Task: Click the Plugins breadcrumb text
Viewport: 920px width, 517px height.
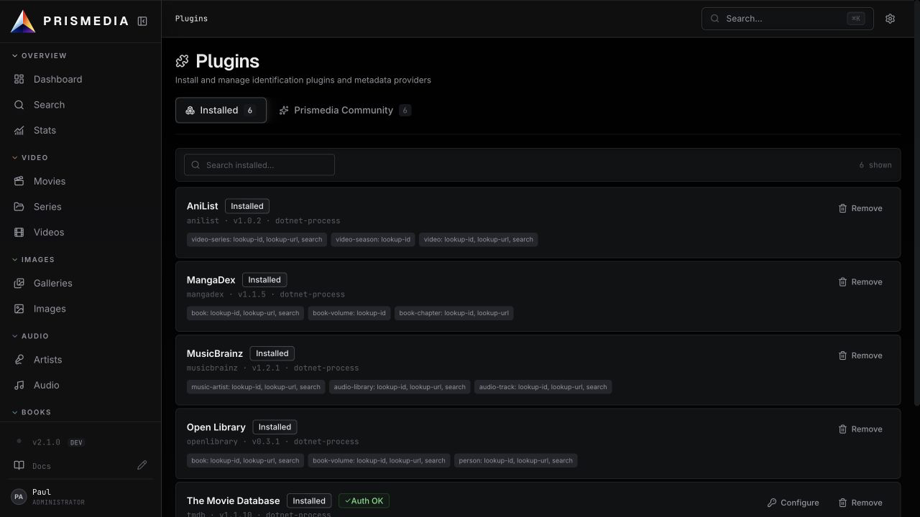Action: [191, 19]
